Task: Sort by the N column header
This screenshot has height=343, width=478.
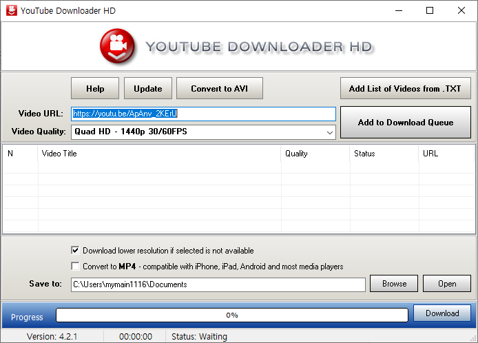Action: tap(21, 154)
